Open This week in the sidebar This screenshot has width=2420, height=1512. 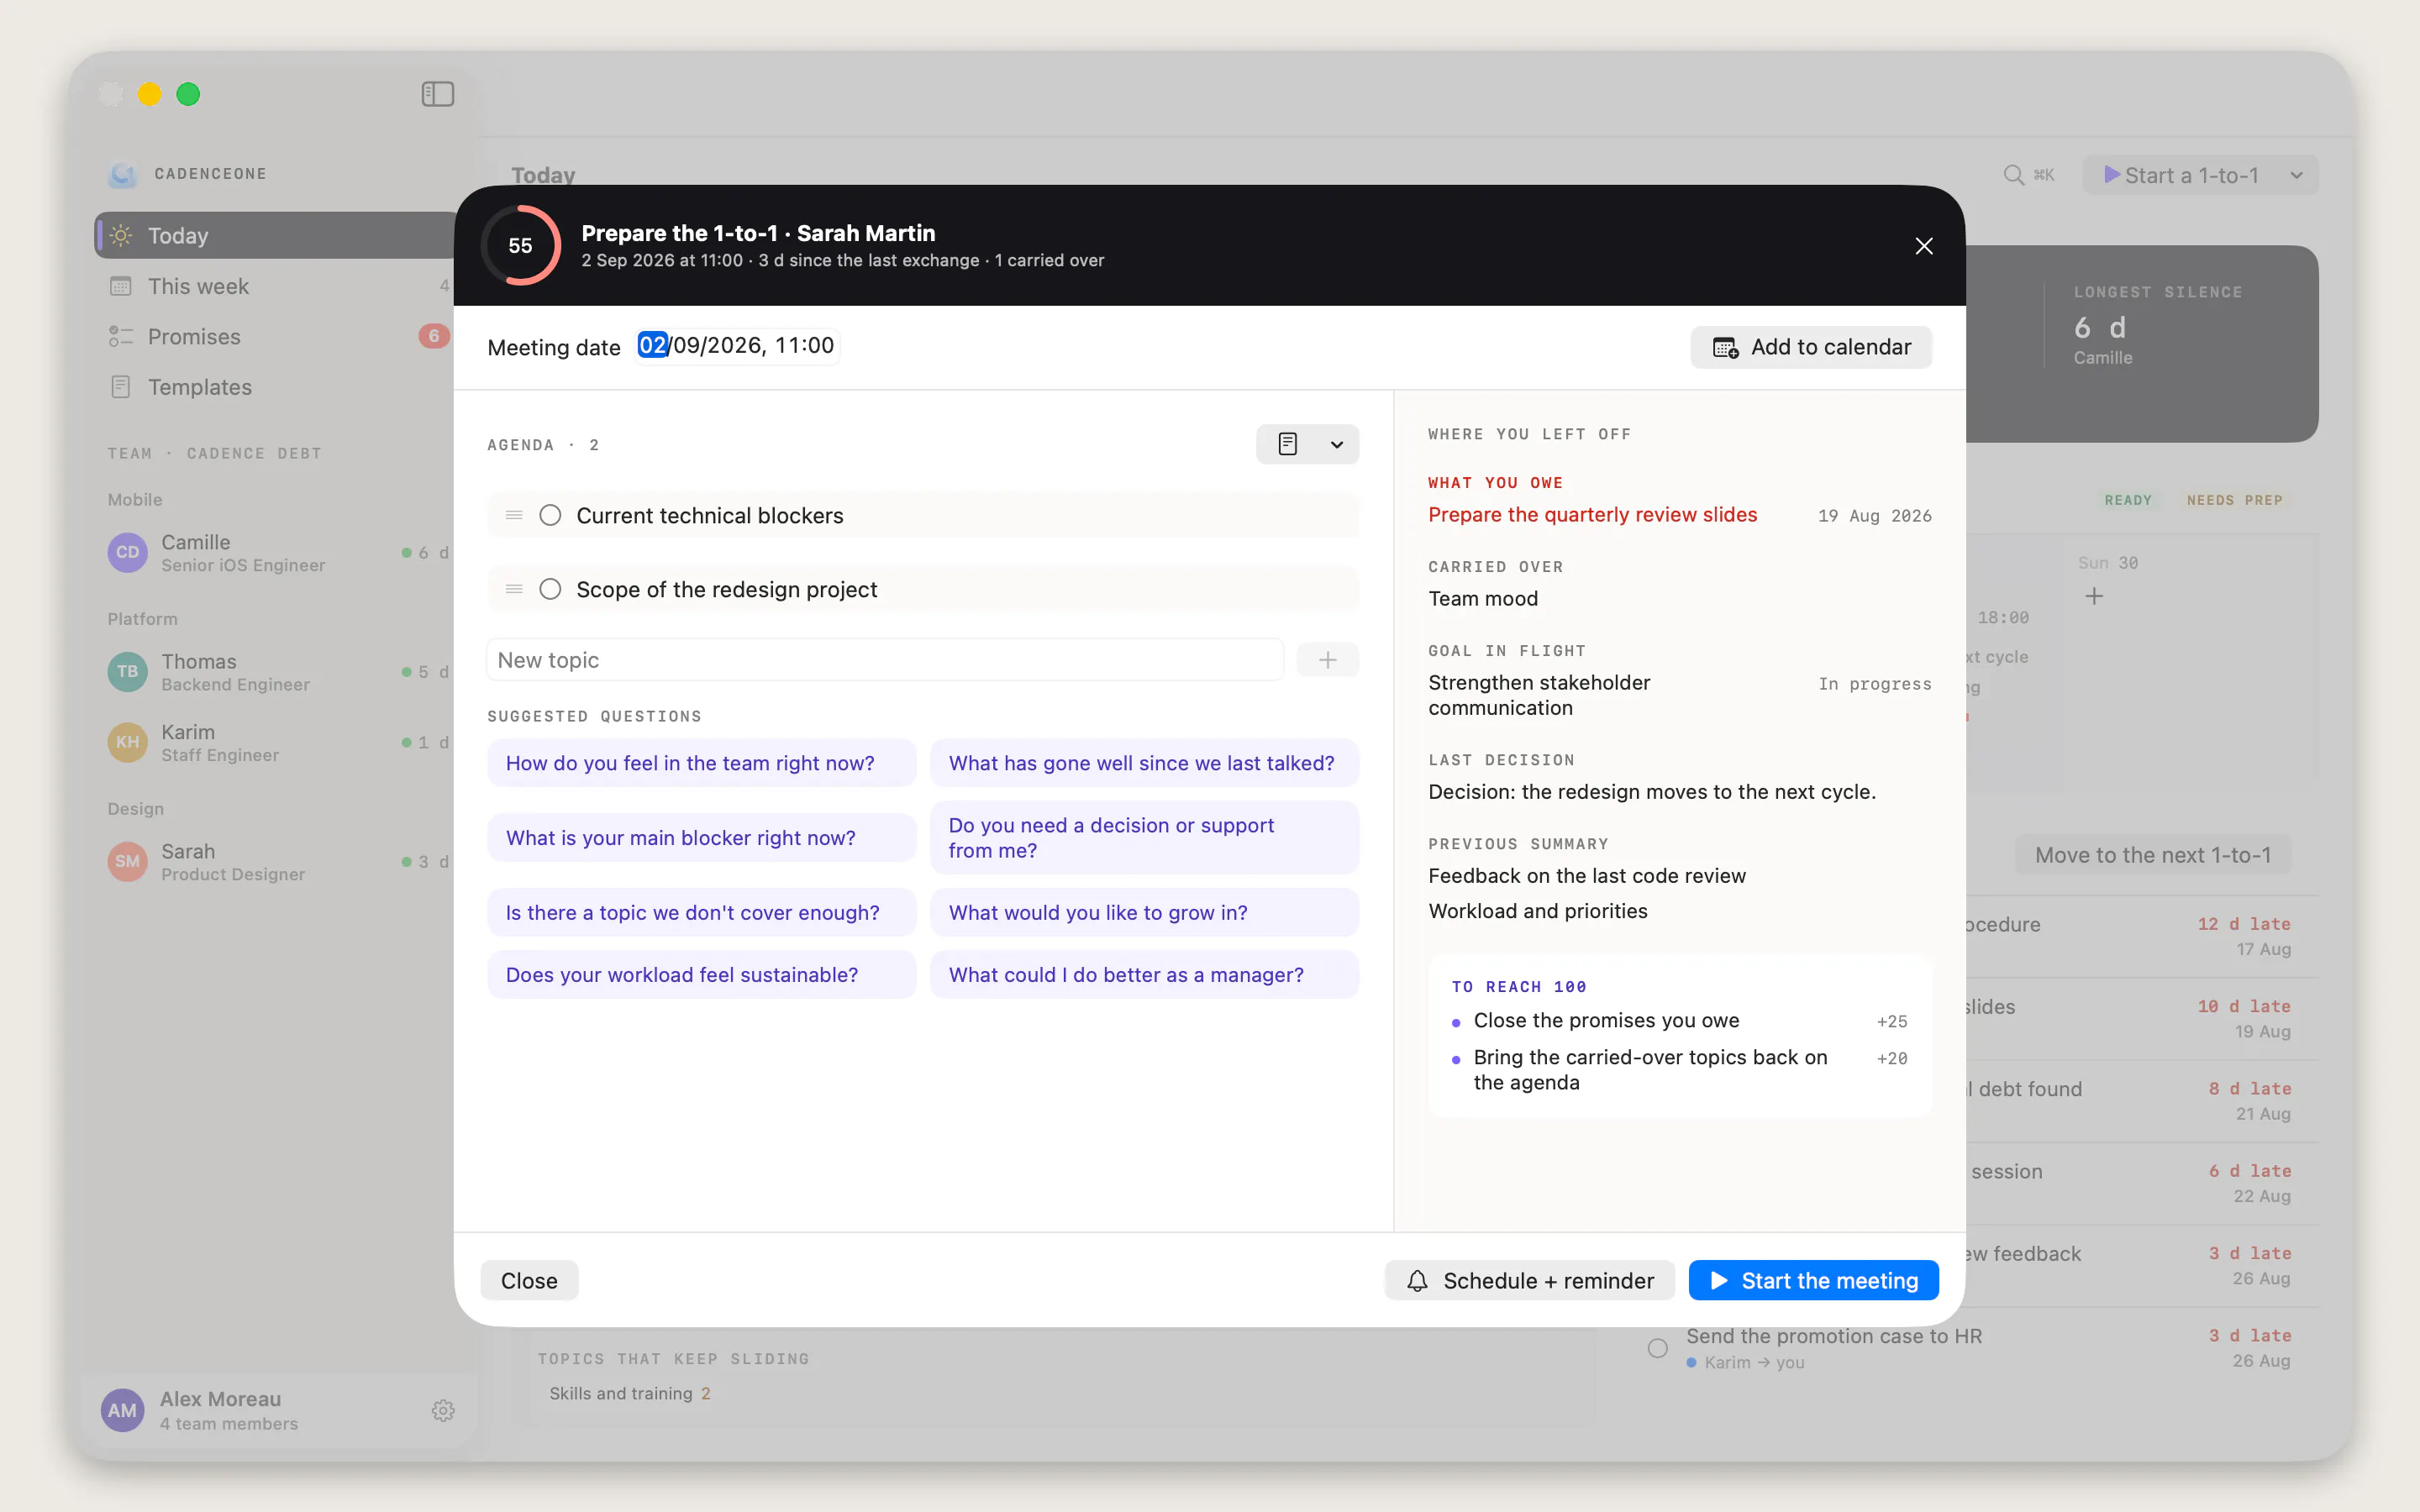point(275,286)
